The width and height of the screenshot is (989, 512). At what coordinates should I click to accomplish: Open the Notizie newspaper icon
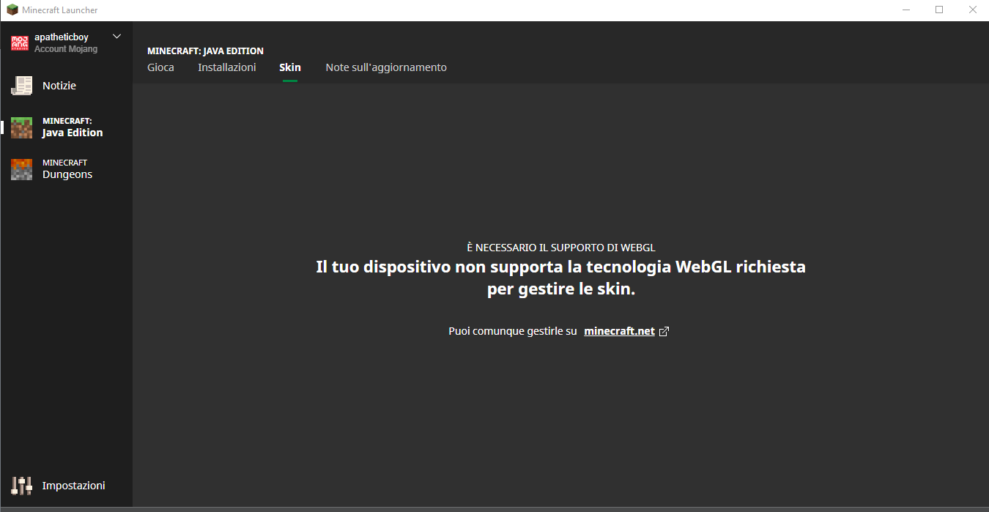click(x=21, y=86)
